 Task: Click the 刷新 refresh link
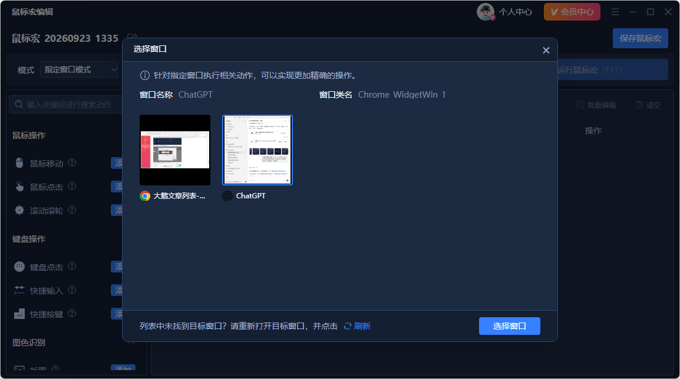click(362, 326)
